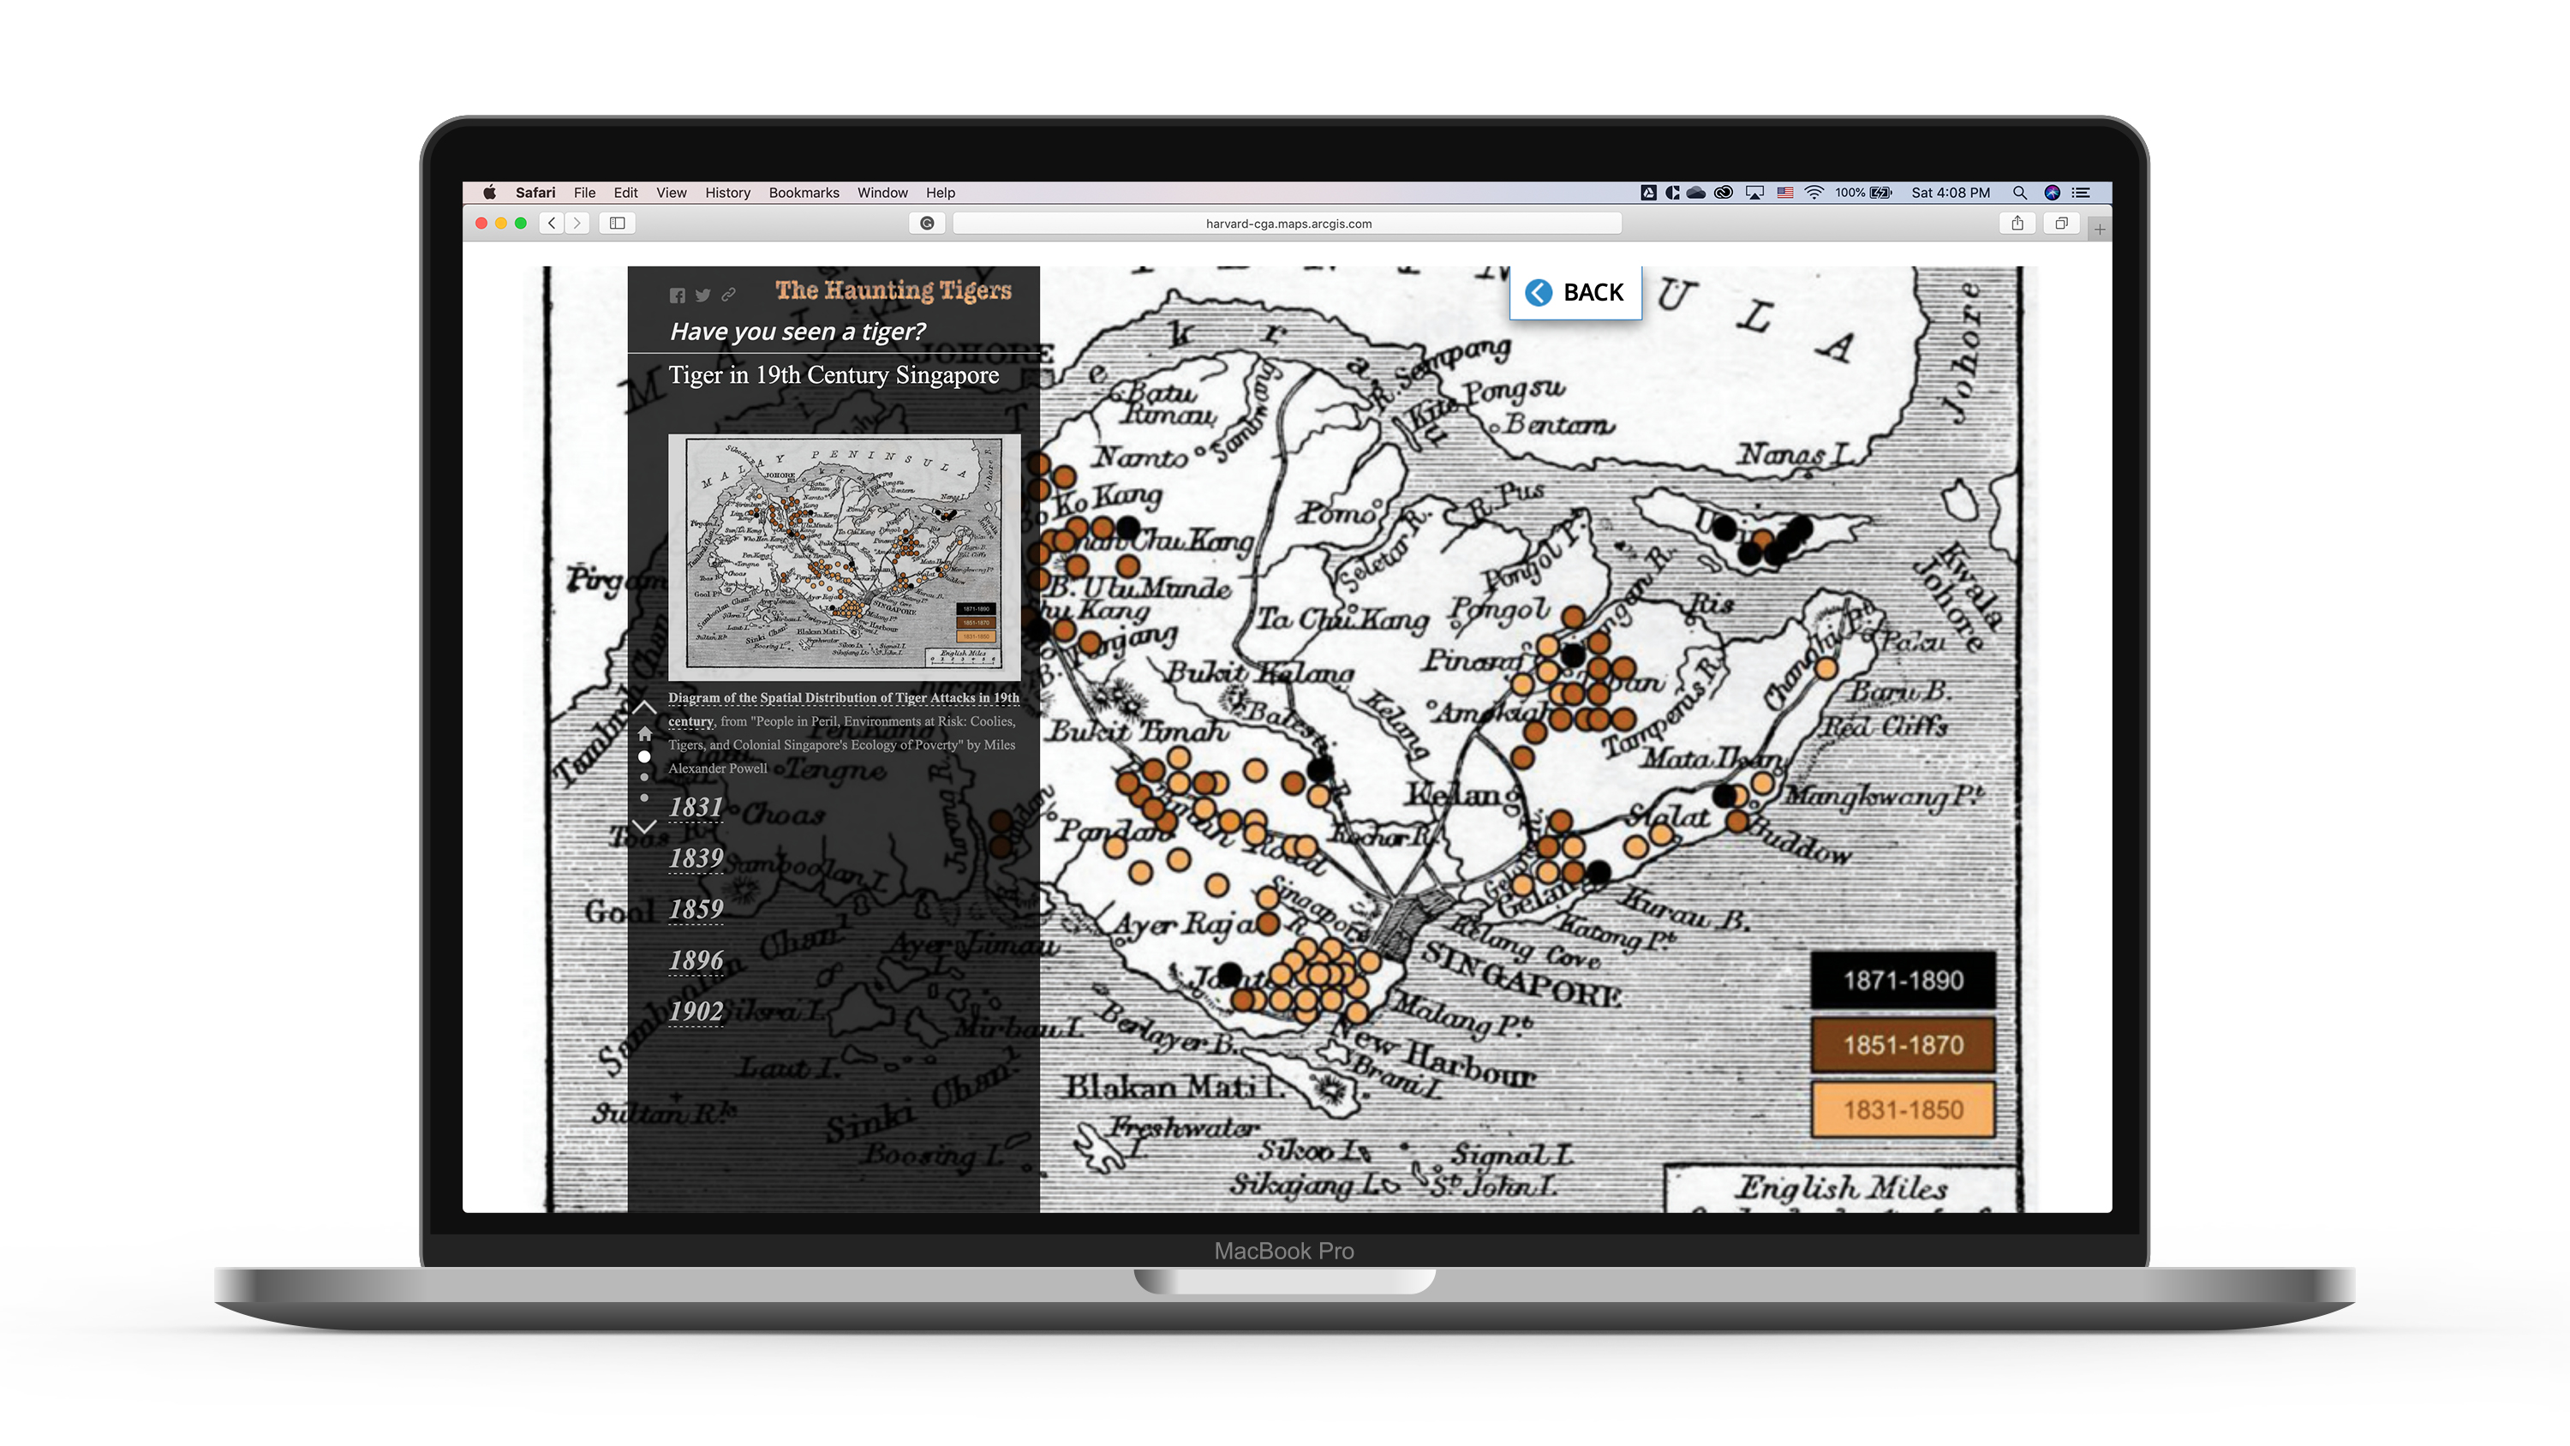Open the 1839 year link
Image resolution: width=2570 pixels, height=1446 pixels.
tap(696, 858)
